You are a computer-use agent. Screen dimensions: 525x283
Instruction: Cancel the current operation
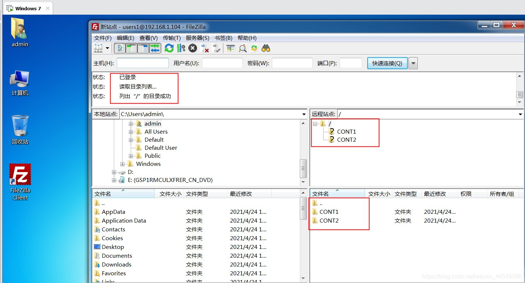[x=193, y=48]
